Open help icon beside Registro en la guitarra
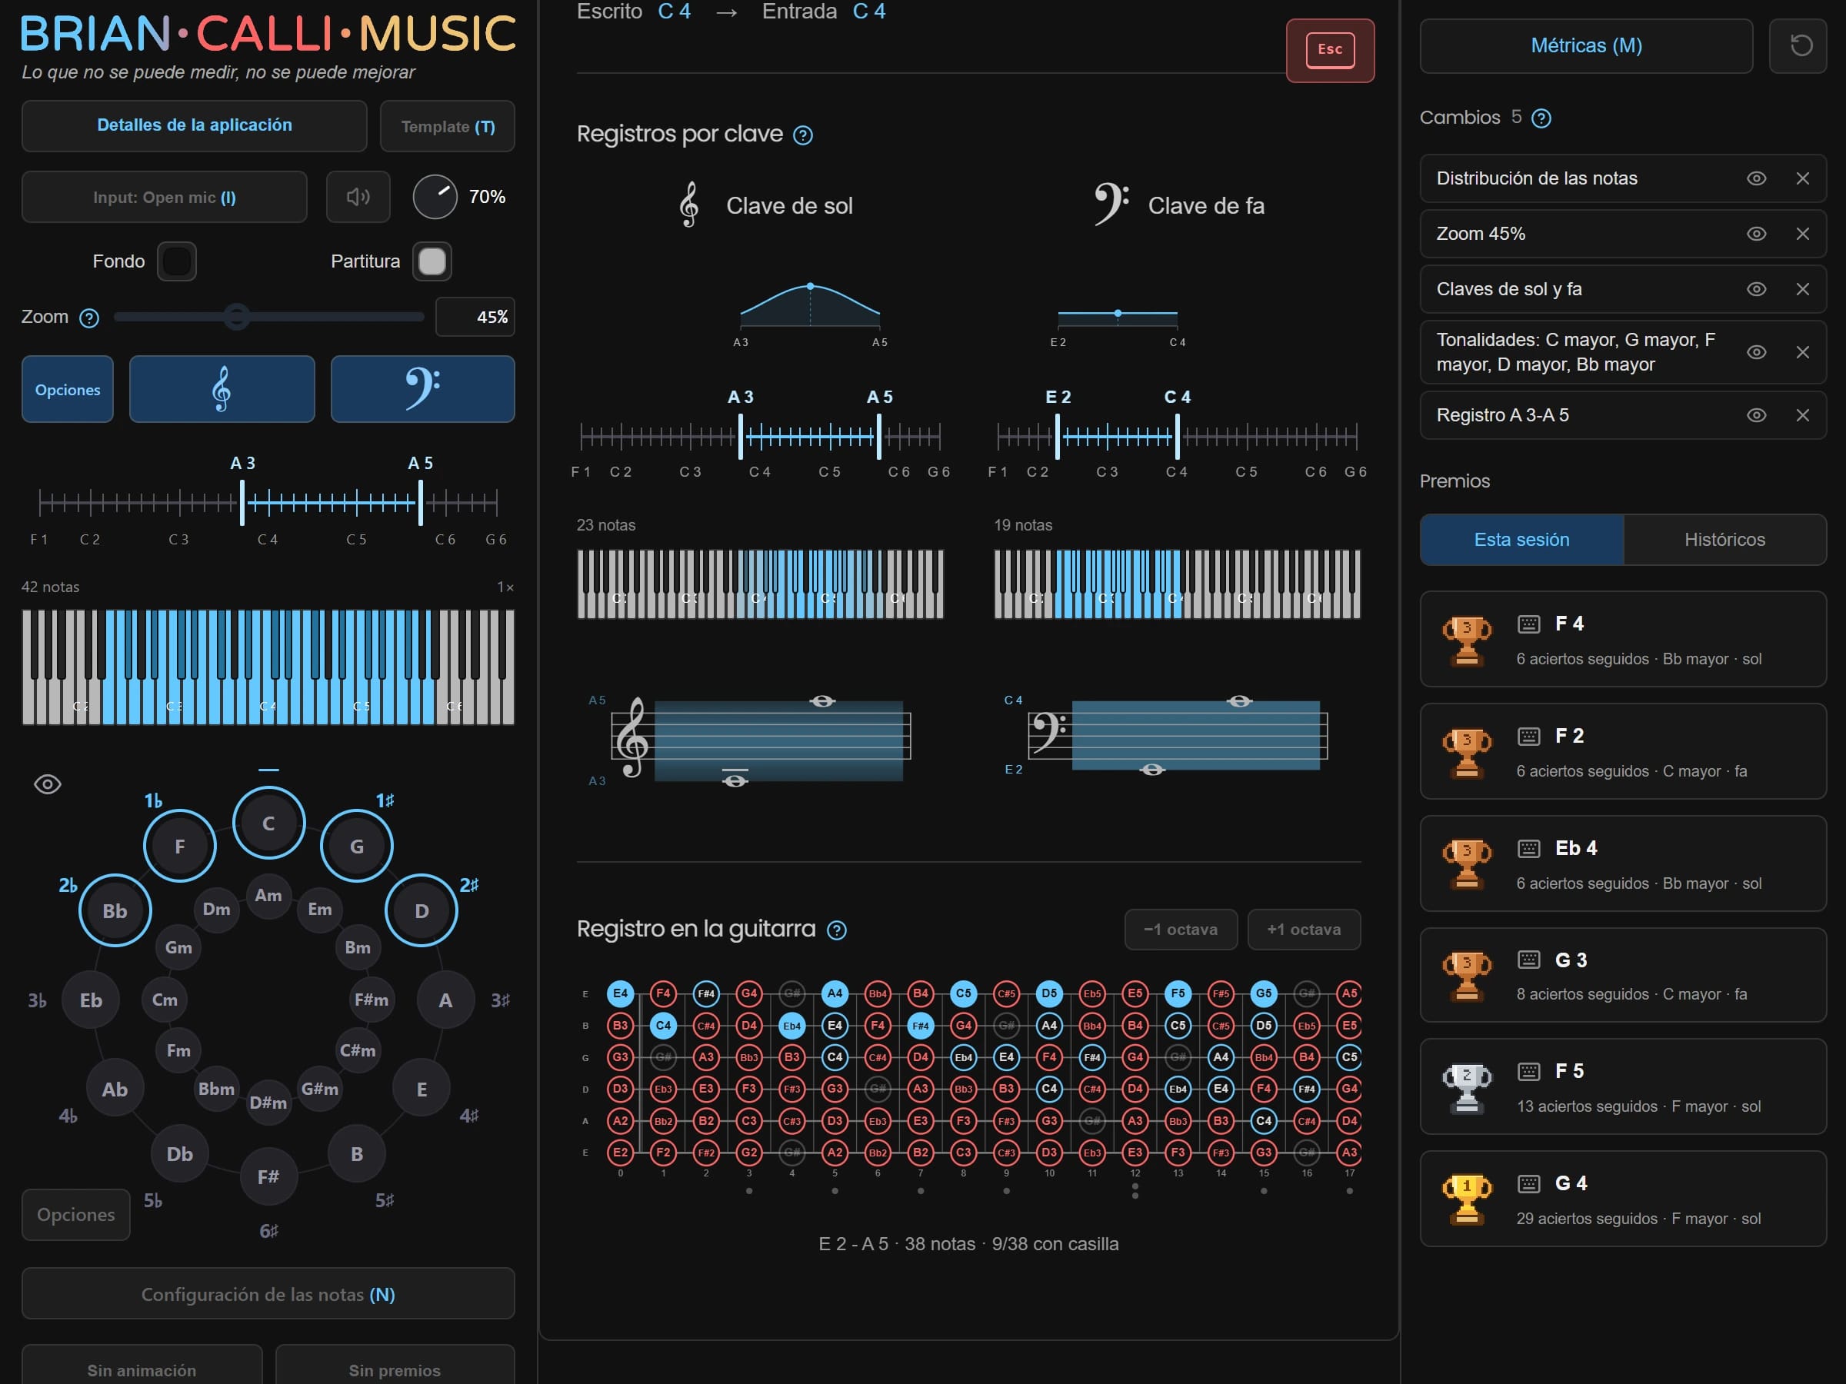 tap(836, 930)
